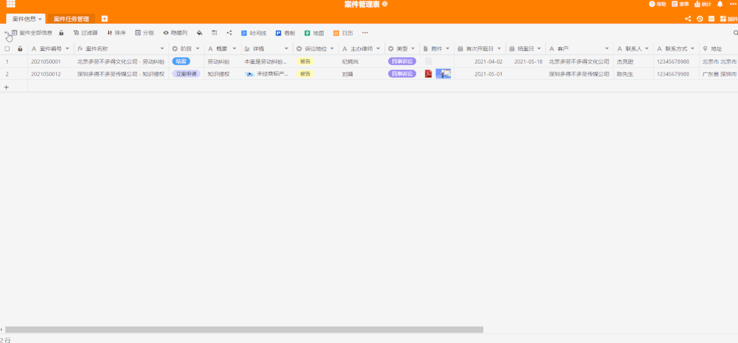The height and width of the screenshot is (343, 738).
Task: Open the 看板 kanban view
Action: click(285, 33)
